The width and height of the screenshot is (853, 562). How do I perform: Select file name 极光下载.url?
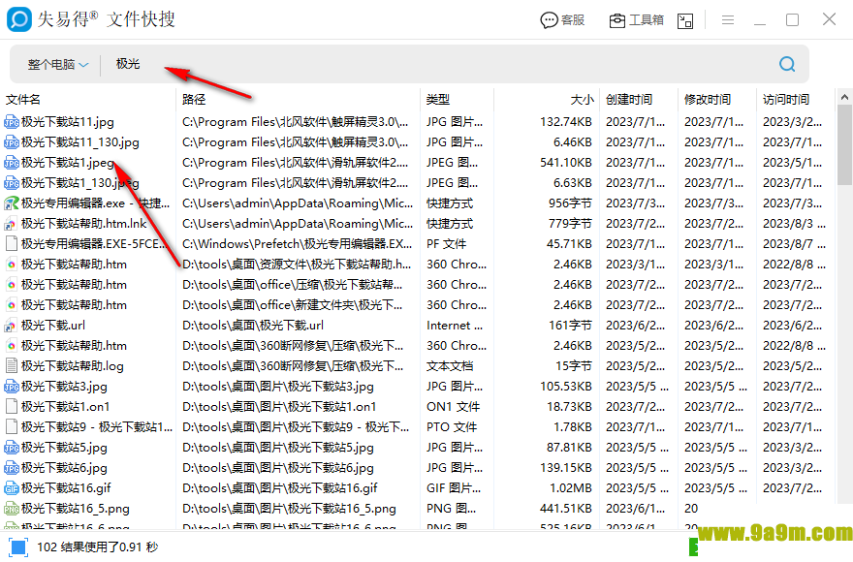coord(52,326)
